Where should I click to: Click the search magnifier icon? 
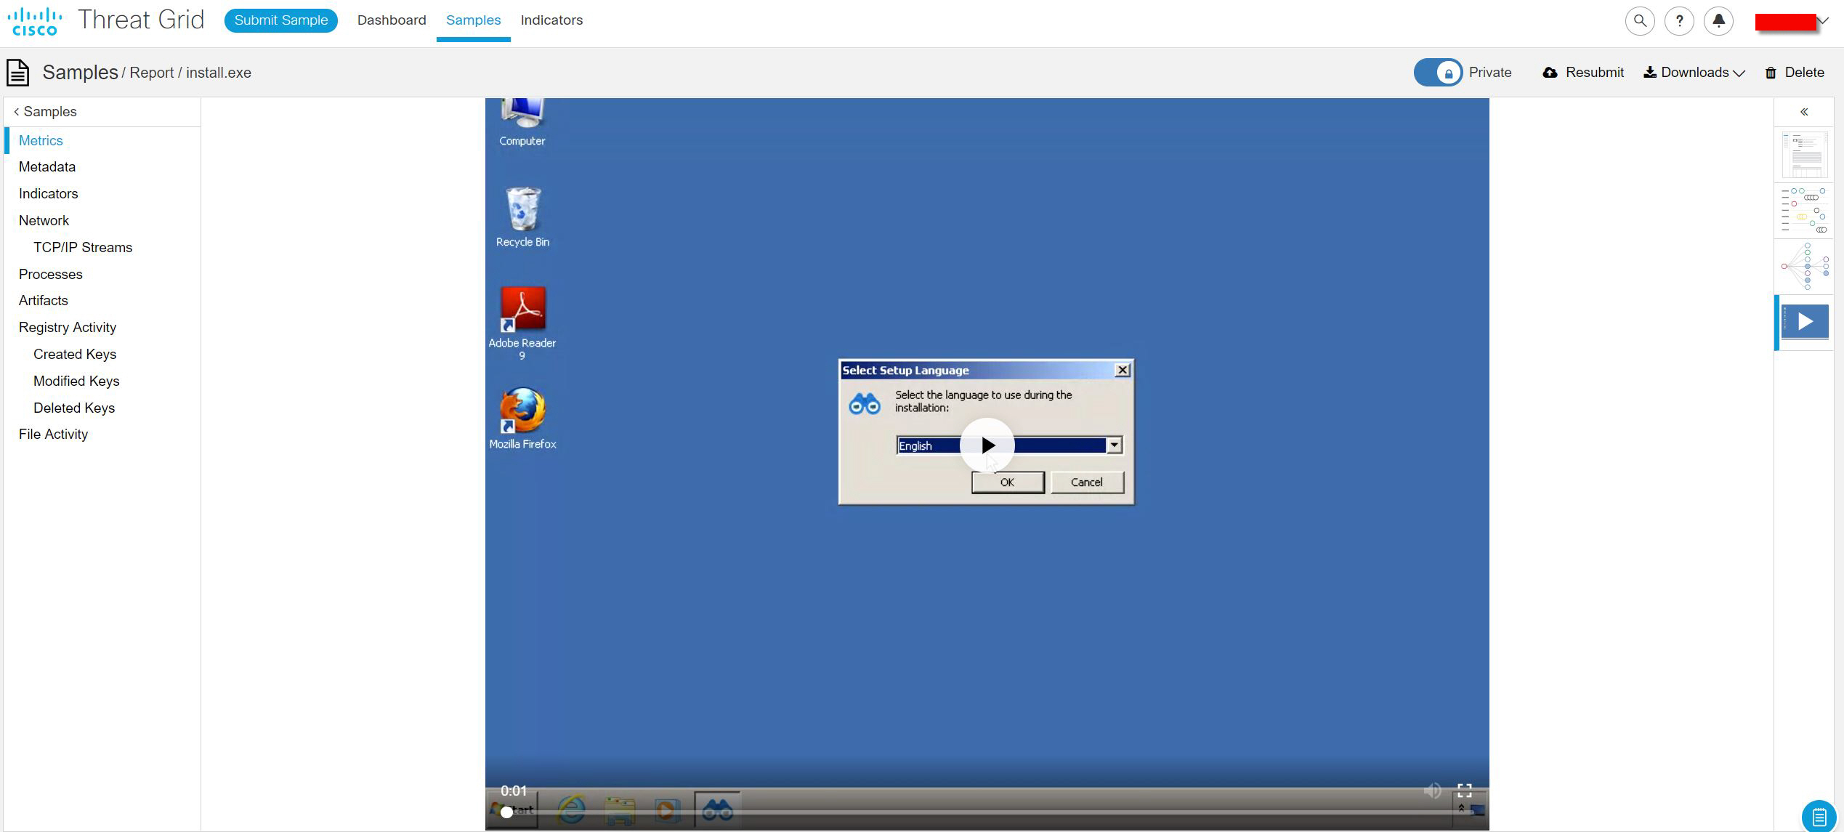(1640, 21)
